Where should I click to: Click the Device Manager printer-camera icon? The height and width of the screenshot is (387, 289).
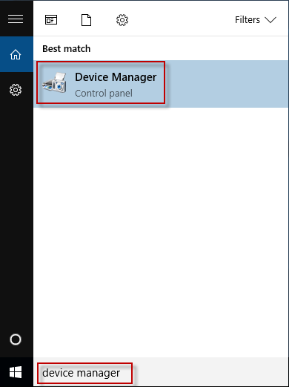[55, 83]
